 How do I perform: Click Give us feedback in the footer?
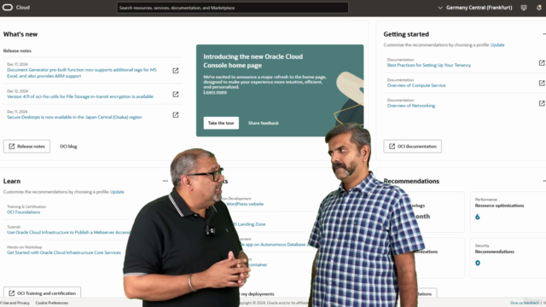(524, 303)
